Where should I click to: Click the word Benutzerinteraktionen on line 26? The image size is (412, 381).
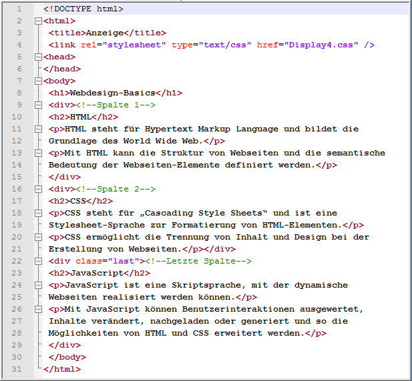(x=238, y=309)
